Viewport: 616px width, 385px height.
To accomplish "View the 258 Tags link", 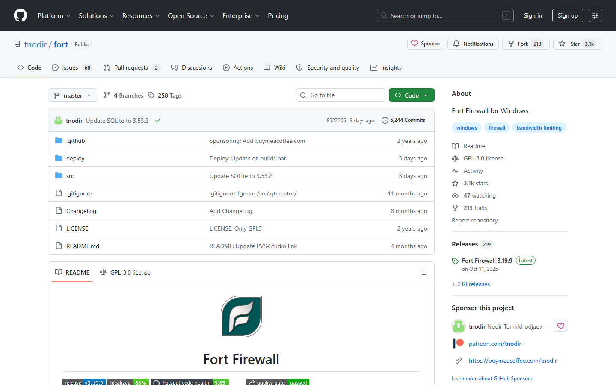I will pos(165,95).
